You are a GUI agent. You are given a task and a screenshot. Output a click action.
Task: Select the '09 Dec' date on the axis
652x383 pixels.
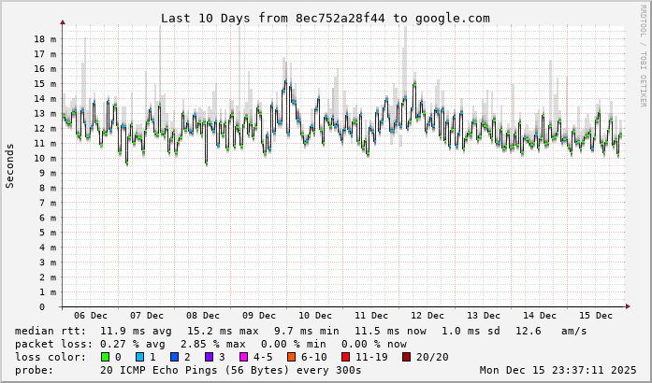tap(259, 316)
